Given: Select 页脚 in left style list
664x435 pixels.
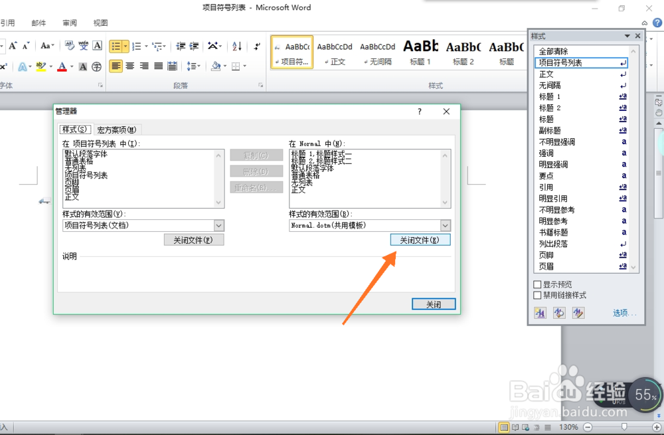Looking at the screenshot, I should click(72, 183).
